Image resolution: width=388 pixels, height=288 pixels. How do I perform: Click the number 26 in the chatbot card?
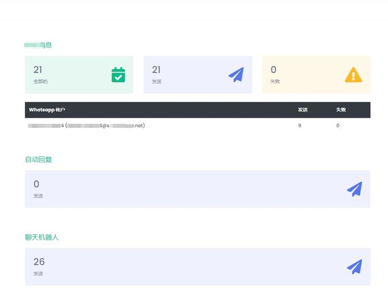tap(39, 262)
